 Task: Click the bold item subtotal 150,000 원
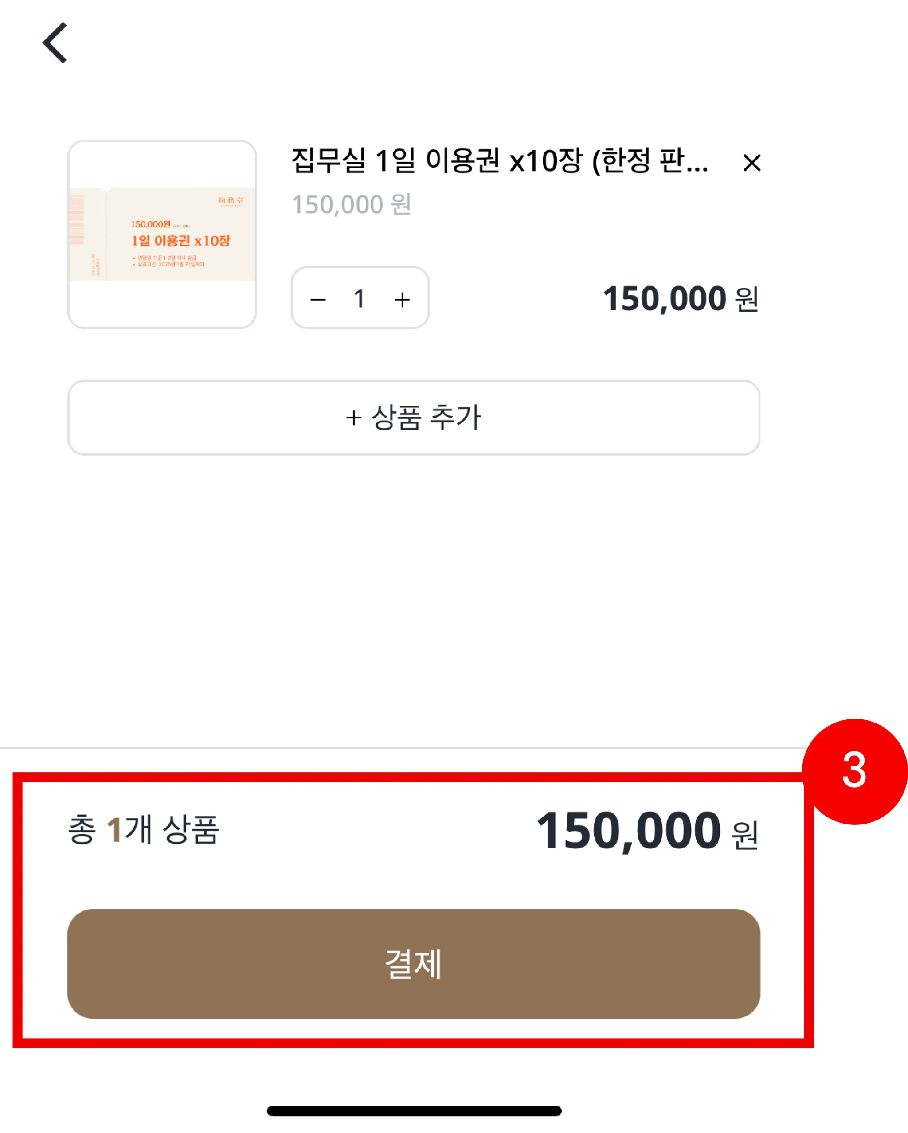(681, 299)
